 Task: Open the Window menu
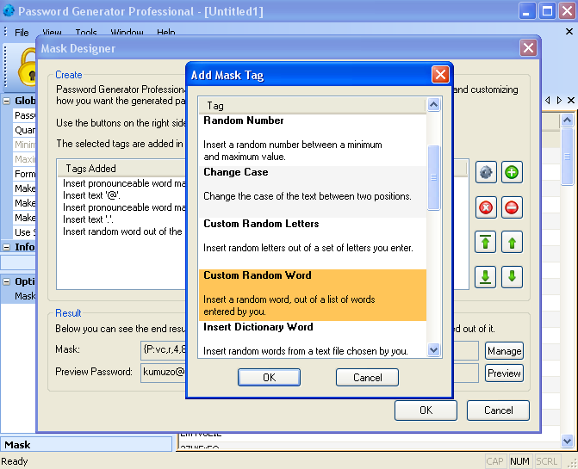(x=127, y=33)
